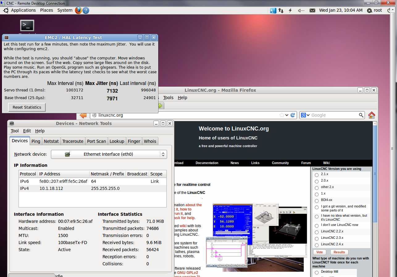Select the 1.x version radio button
This screenshot has height=277, width=397.
click(316, 194)
